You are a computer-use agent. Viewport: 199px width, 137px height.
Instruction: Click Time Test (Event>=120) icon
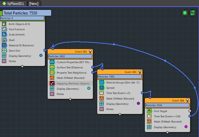149,116
